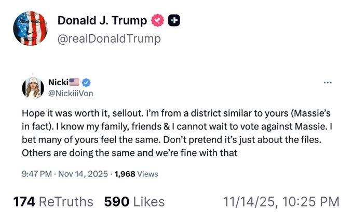Click the Nicki display name
This screenshot has height=220, width=353.
point(57,82)
